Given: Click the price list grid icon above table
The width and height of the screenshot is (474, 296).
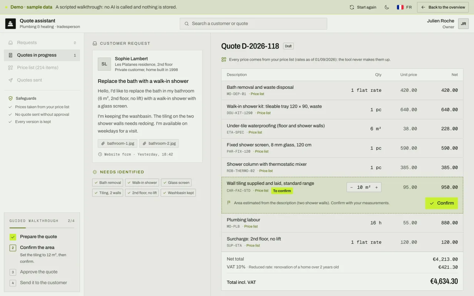Looking at the screenshot, I should pyautogui.click(x=224, y=60).
